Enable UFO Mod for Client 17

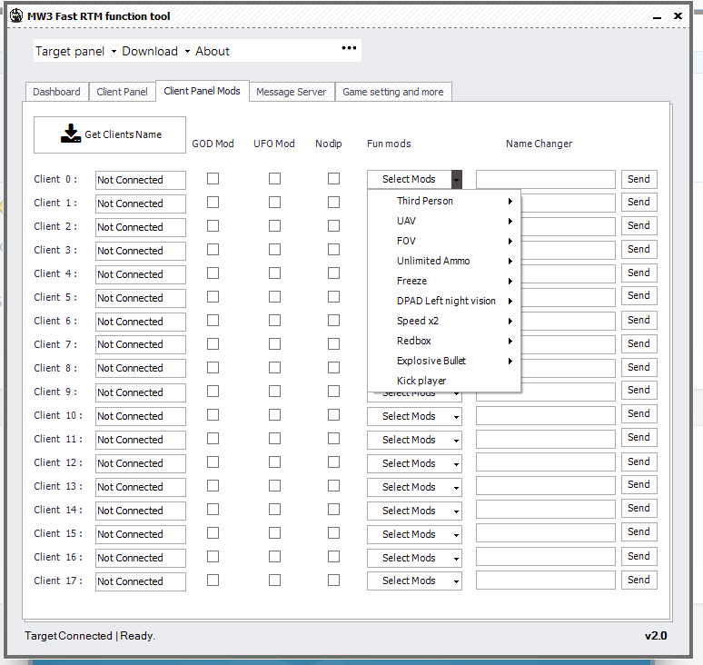click(275, 581)
